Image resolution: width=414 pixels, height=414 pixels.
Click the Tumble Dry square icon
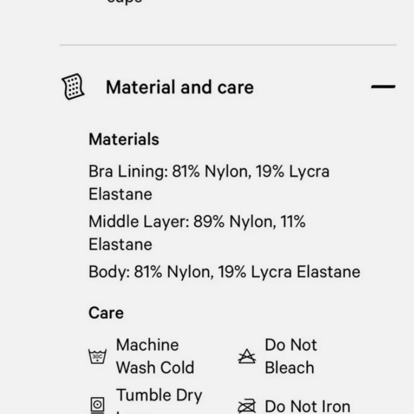(97, 404)
